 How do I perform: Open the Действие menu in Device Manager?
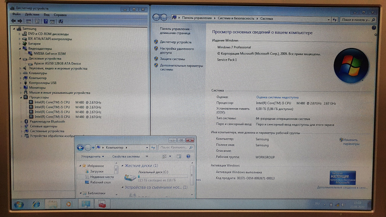point(32,15)
